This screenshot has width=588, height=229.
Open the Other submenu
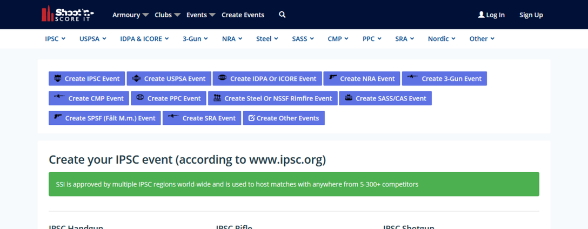(482, 38)
